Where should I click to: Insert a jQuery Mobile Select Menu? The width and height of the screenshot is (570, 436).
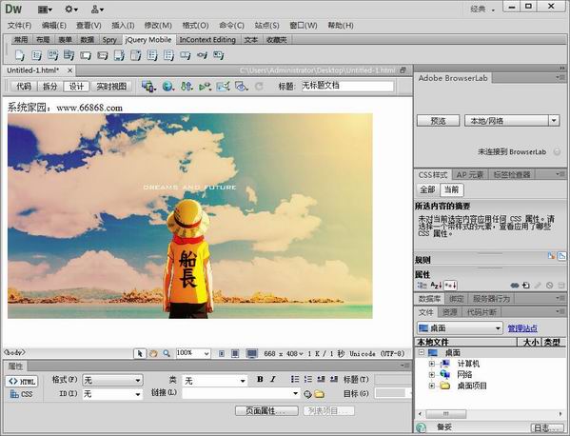(136, 55)
